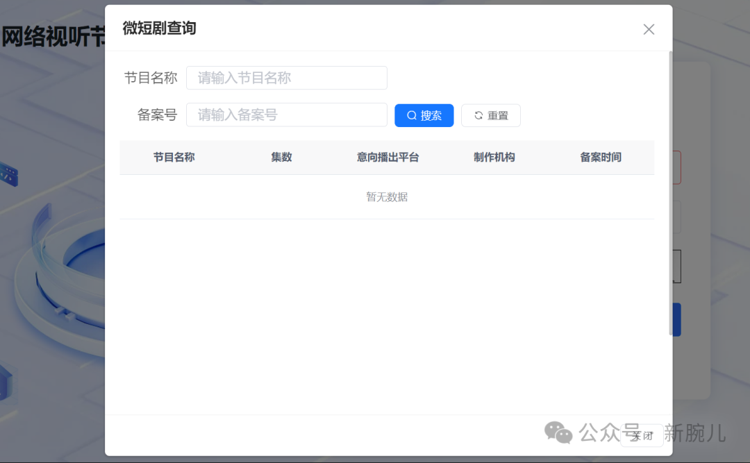Click the 暂无数据 empty-data placeholder text
750x463 pixels.
pyautogui.click(x=387, y=196)
